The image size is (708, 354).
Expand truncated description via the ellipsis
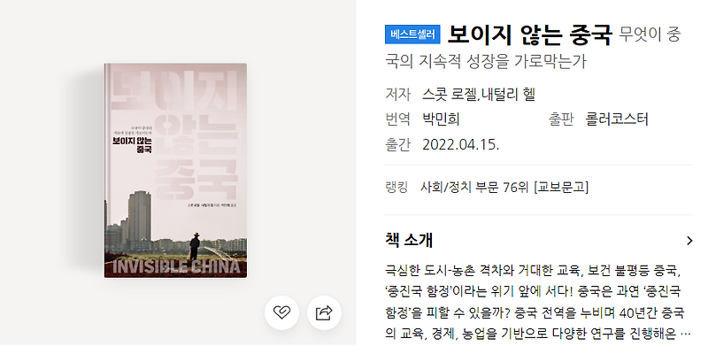pyautogui.click(x=686, y=335)
